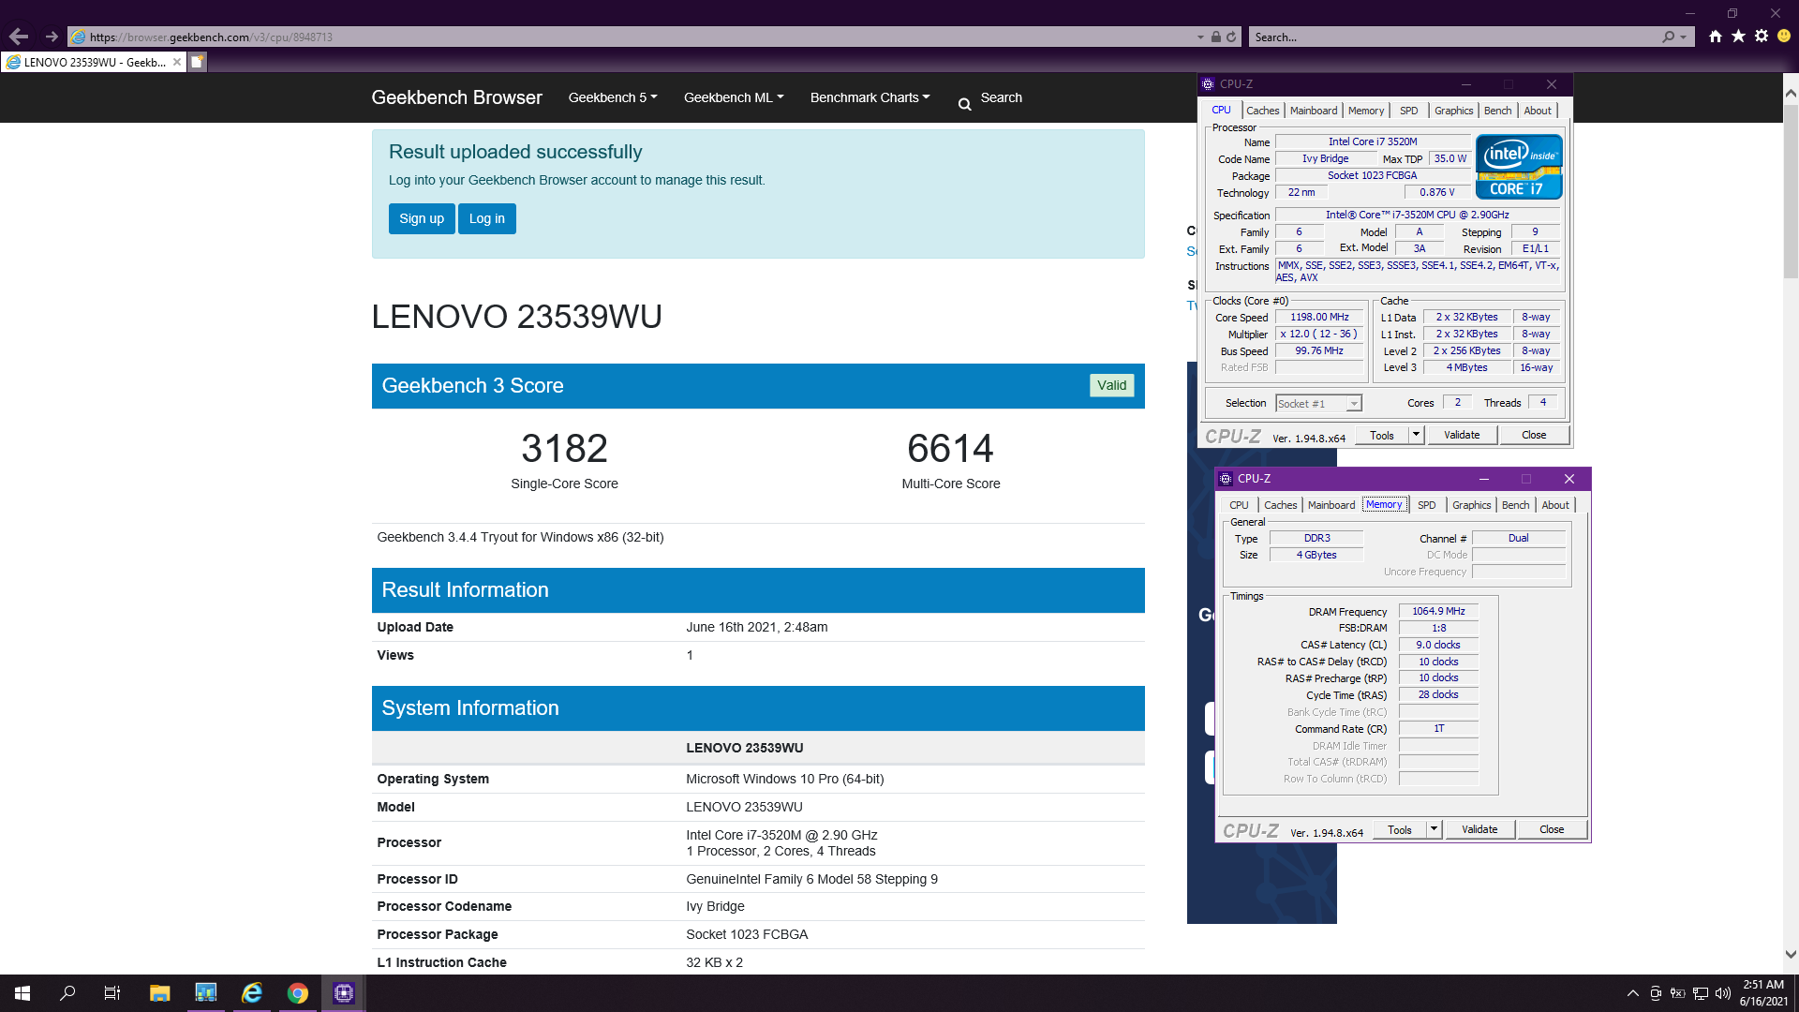The image size is (1799, 1012).
Task: Click Tools button in lower CPU-Z
Action: pos(1400,829)
